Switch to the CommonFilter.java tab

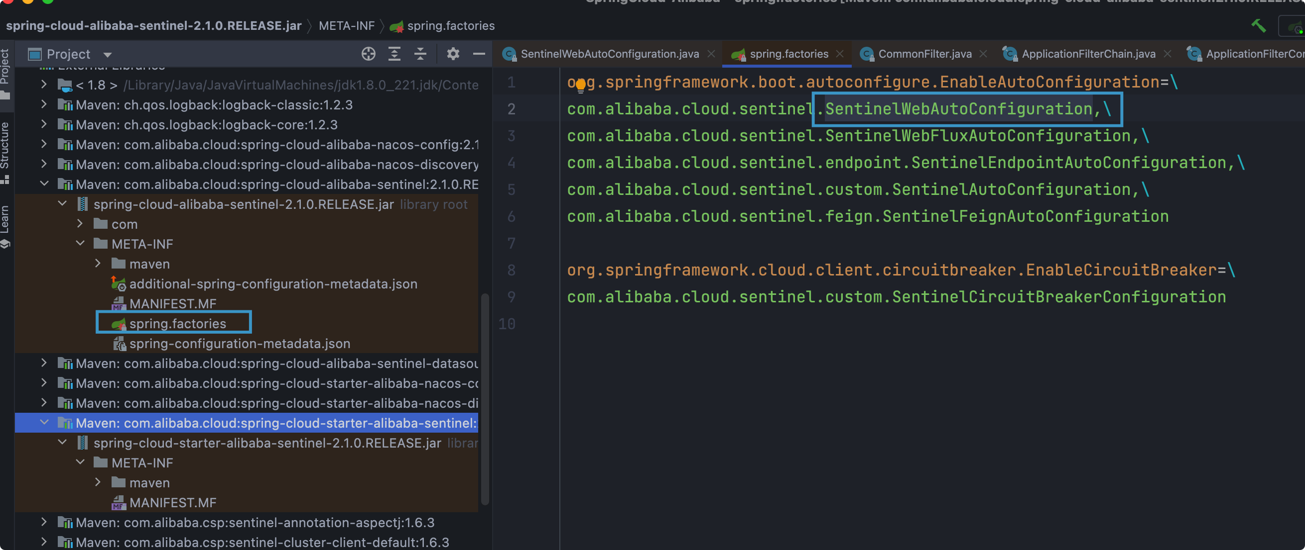(x=924, y=54)
